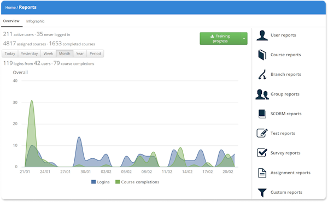Open Custom reports link
Screen dimensions: 328x202
click(286, 192)
